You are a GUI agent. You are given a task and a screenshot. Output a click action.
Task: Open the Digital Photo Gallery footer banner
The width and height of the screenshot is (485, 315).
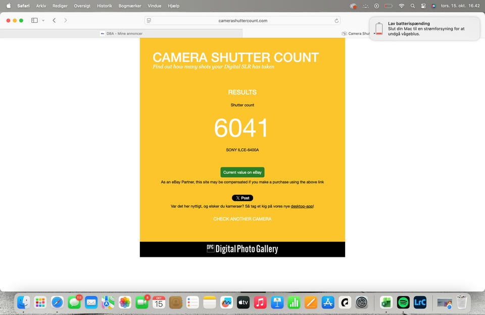click(x=243, y=249)
